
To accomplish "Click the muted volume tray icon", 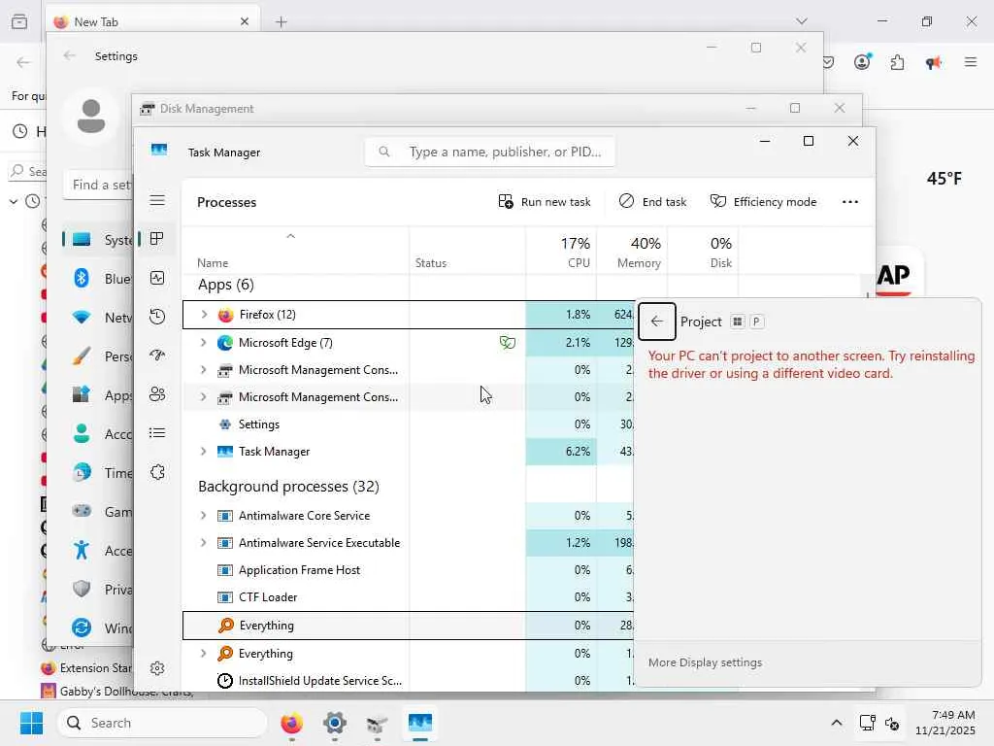I will point(892,723).
